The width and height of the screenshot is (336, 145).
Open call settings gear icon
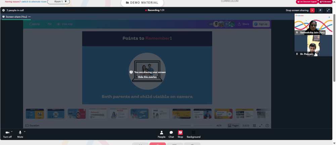(3, 10)
